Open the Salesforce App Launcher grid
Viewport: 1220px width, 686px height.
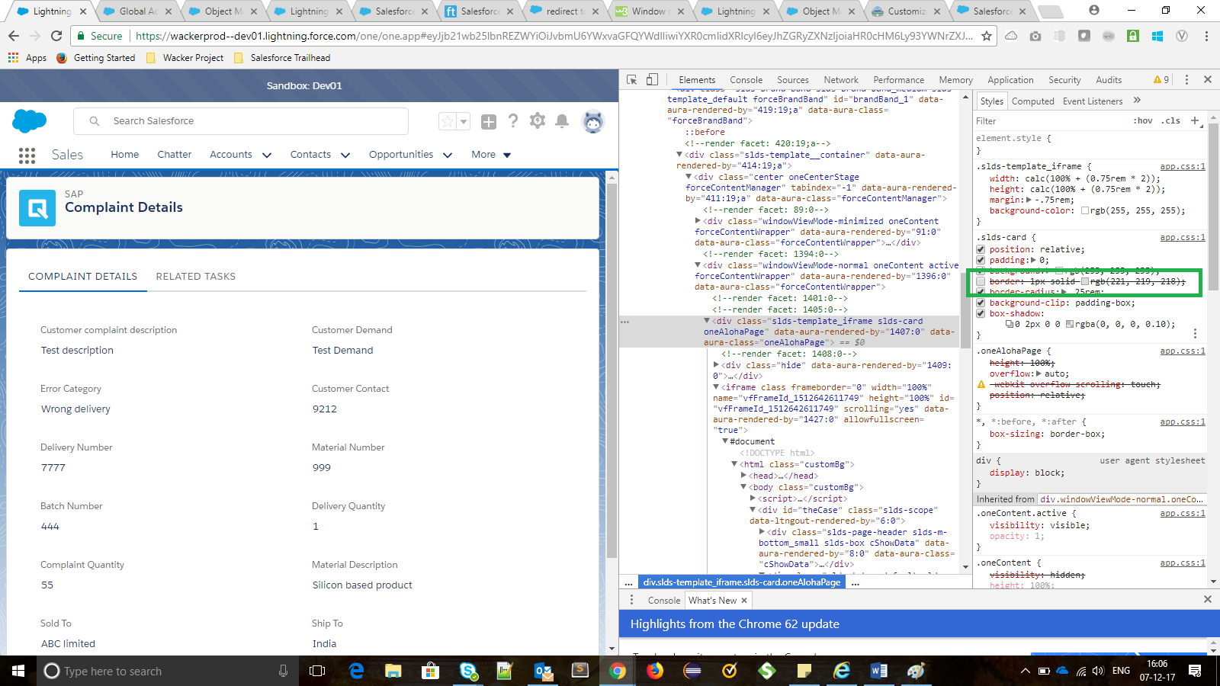click(x=27, y=155)
